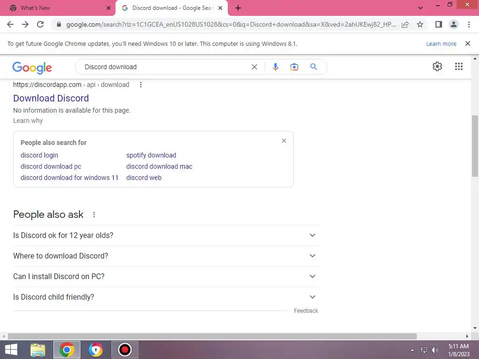
Task: Reload the Google search page
Action: tap(40, 24)
